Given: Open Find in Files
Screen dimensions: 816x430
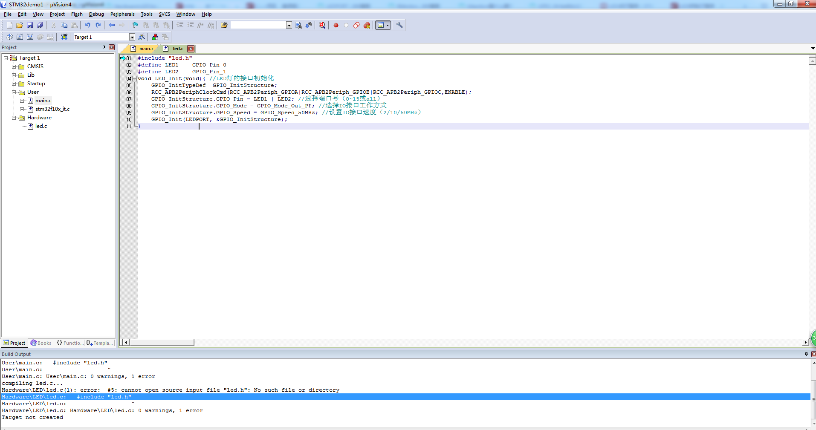Looking at the screenshot, I should point(224,25).
